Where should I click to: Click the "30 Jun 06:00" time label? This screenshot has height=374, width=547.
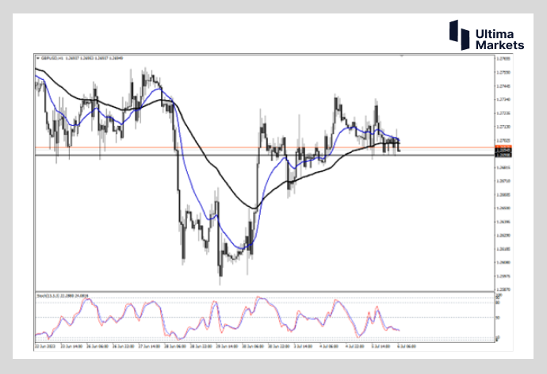point(253,346)
